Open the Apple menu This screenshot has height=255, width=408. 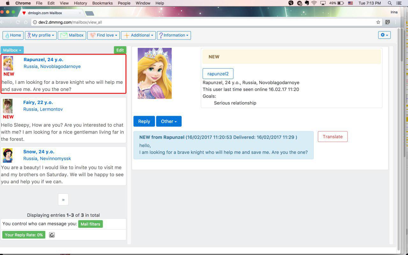click(8, 3)
